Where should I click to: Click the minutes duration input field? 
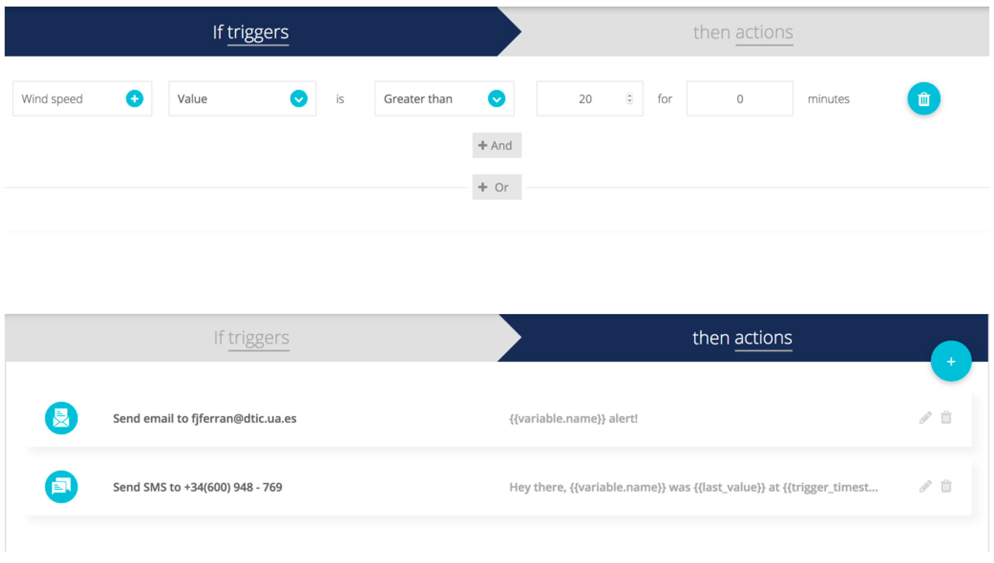pos(739,99)
